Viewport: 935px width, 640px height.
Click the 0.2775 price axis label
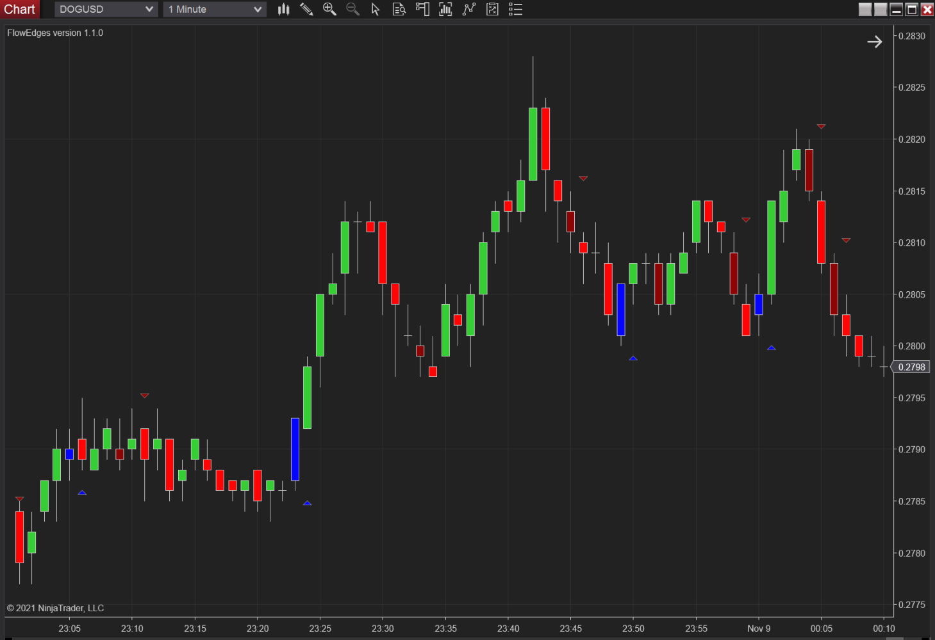(911, 605)
